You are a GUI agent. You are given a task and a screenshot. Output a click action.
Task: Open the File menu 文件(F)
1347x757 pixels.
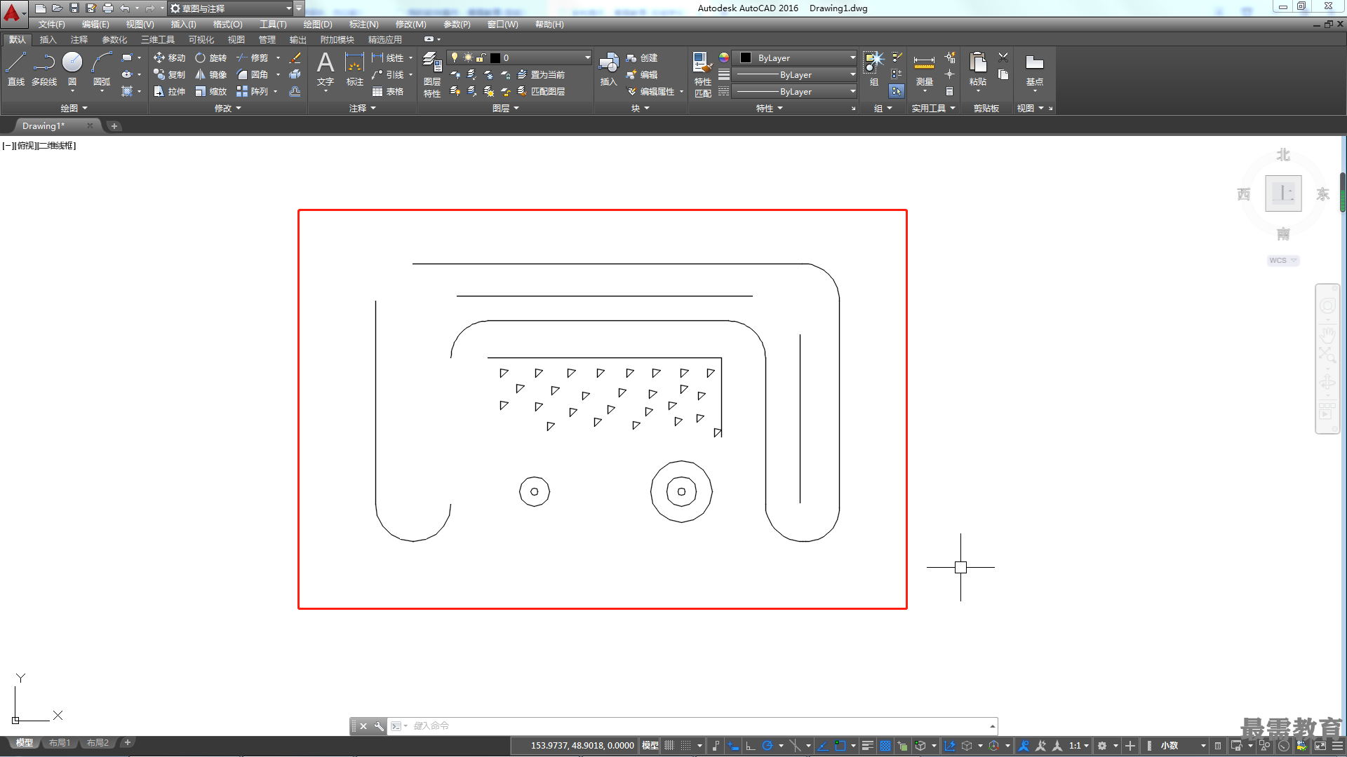coord(51,25)
